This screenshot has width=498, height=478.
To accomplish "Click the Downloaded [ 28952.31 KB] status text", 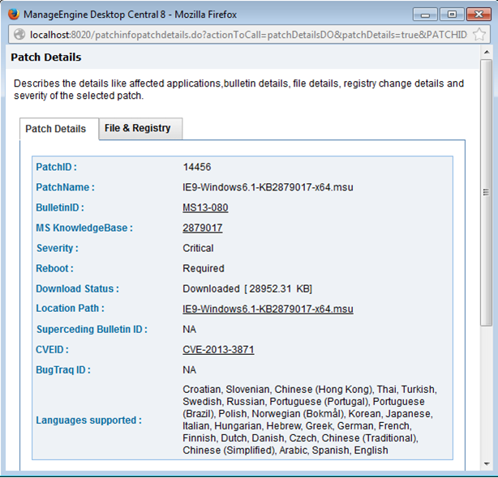I will point(247,288).
